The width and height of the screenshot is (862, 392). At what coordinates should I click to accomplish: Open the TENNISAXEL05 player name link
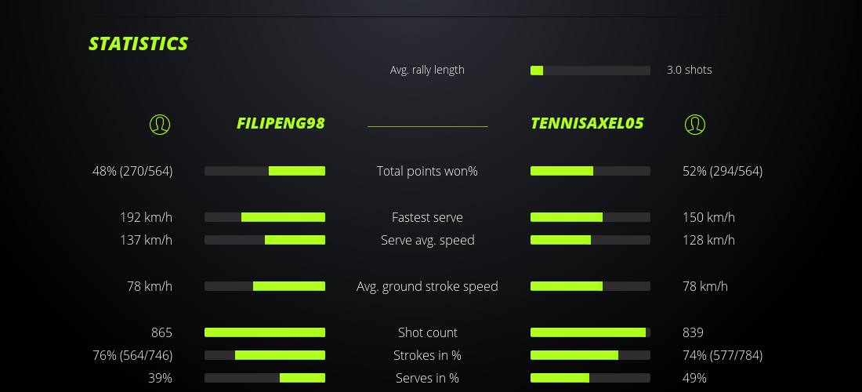click(587, 123)
